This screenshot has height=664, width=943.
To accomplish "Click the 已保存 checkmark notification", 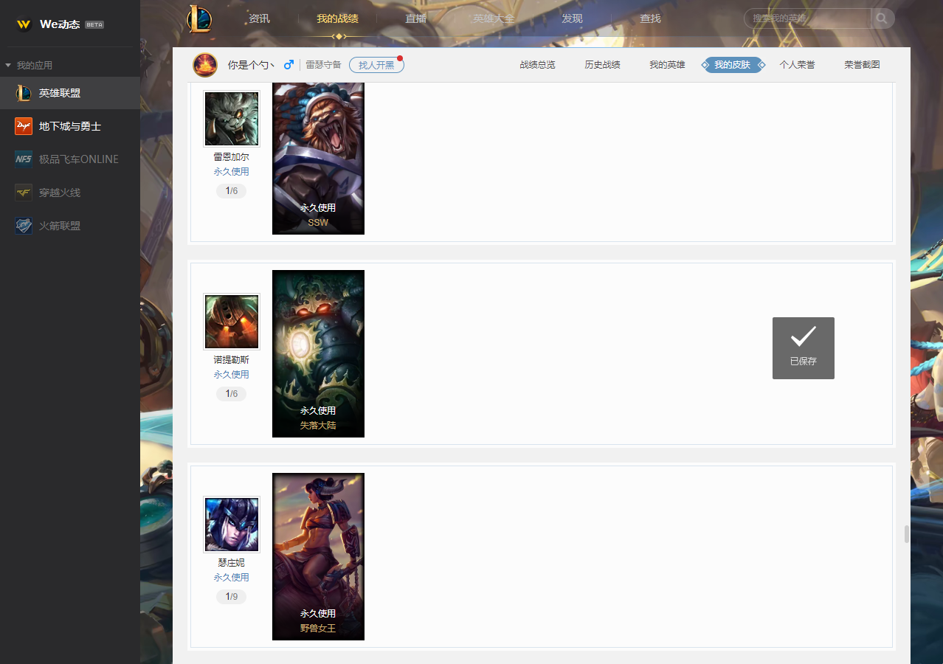I will tap(804, 348).
